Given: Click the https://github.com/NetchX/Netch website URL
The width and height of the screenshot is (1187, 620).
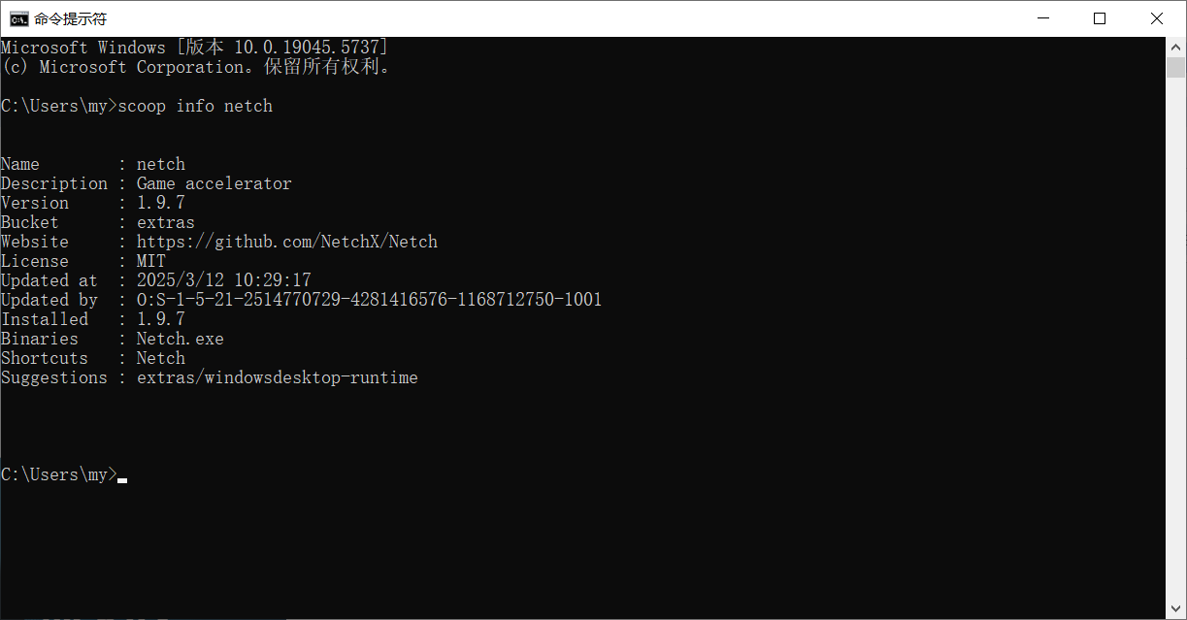Looking at the screenshot, I should coord(287,242).
